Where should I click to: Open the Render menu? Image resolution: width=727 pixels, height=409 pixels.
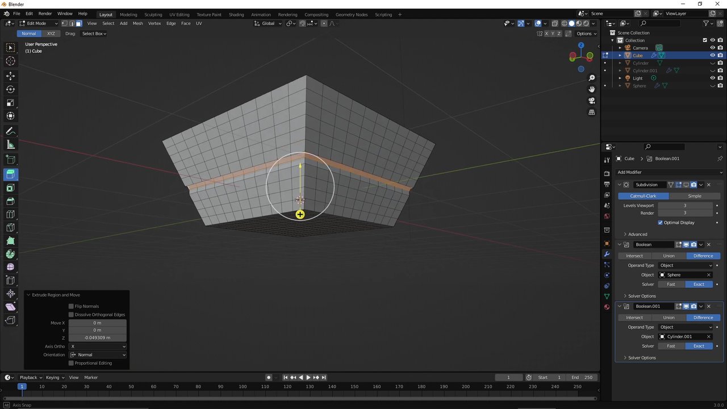point(45,13)
